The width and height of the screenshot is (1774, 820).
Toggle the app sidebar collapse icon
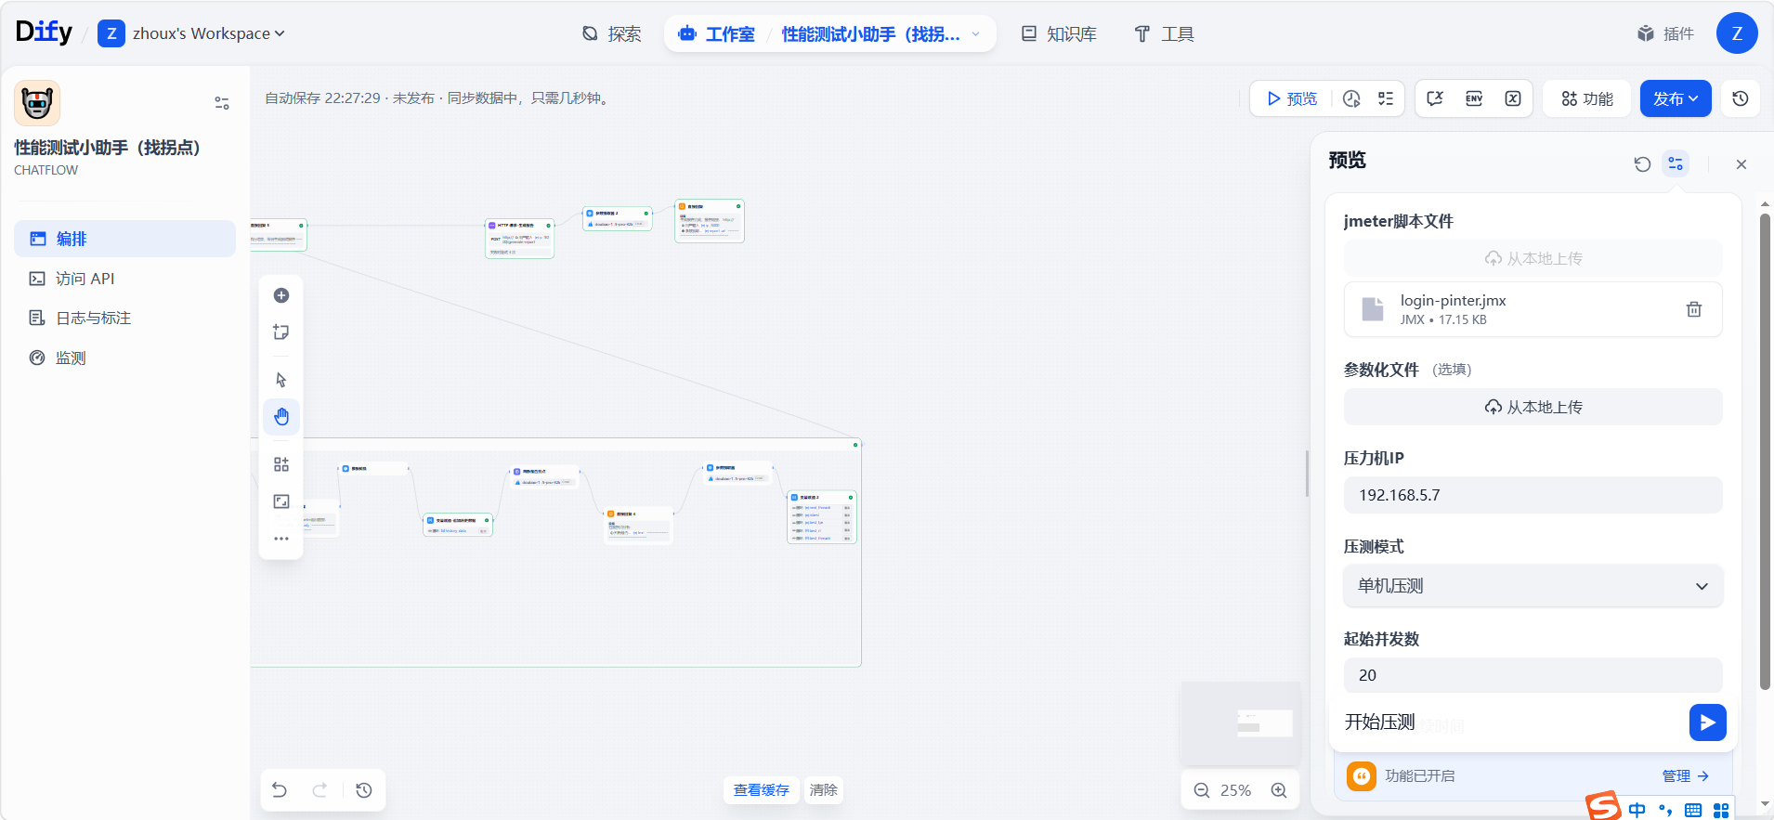coord(222,103)
